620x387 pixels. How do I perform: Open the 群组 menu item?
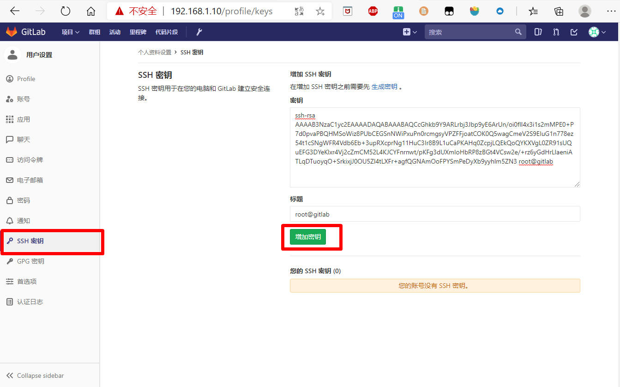pyautogui.click(x=95, y=32)
